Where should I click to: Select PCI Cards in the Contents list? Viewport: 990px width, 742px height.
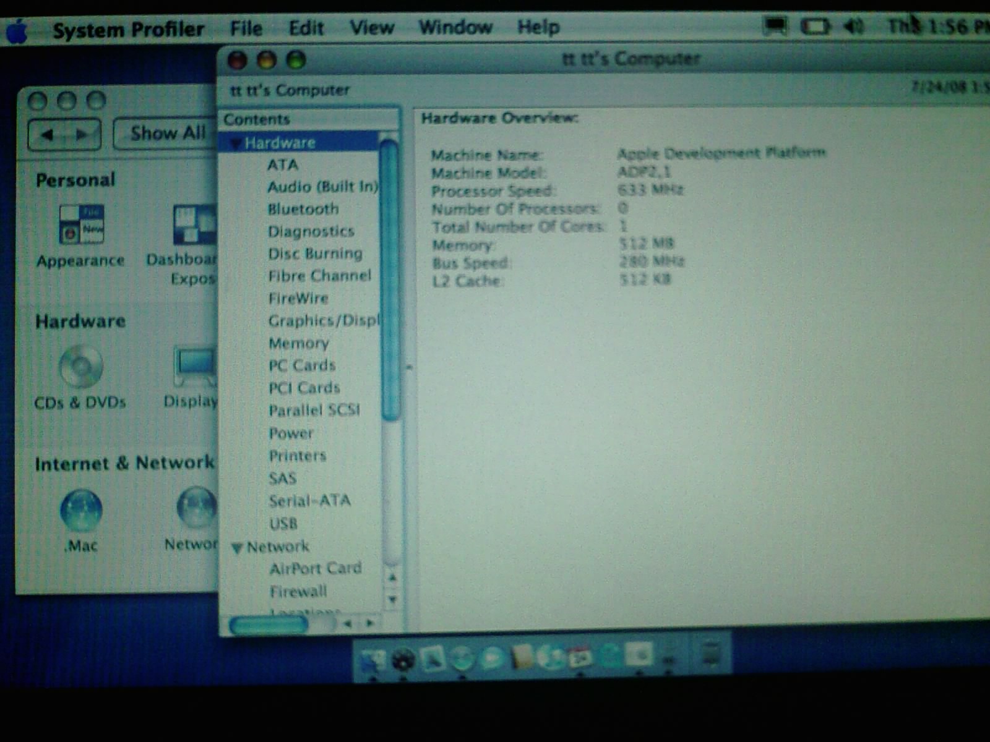coord(304,388)
